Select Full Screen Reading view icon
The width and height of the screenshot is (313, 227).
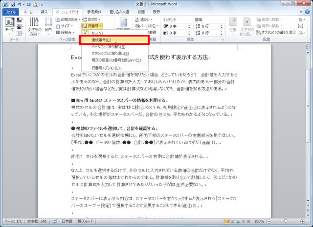[233, 221]
